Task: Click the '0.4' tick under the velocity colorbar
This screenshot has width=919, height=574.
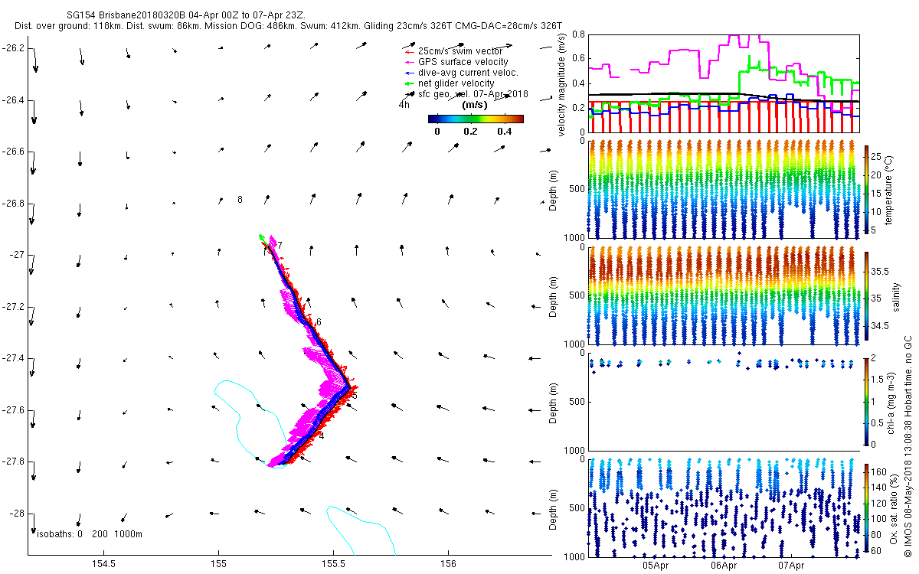Action: point(504,131)
